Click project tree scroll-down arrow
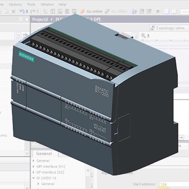The width and height of the screenshot is (189, 189). click(27, 153)
